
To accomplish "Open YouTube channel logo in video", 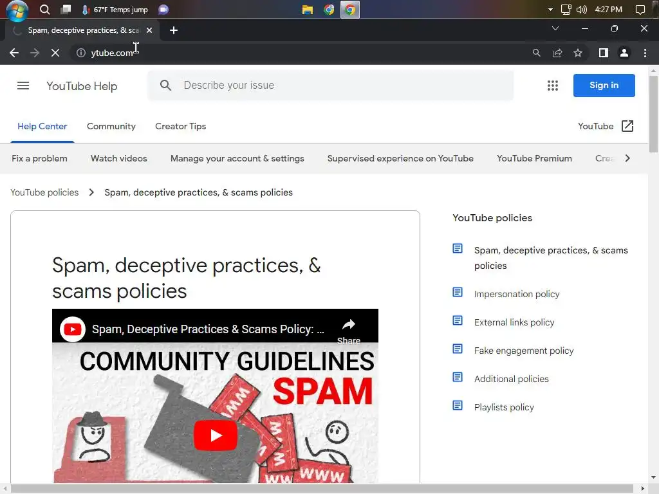I will coord(72,329).
